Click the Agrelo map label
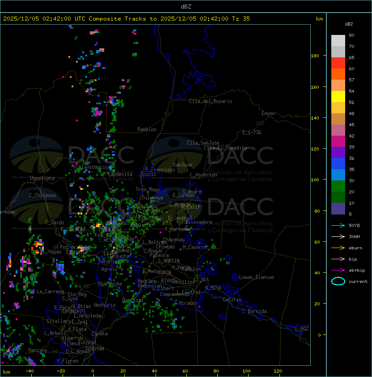Viewport: 372px width, 377px height. coord(109,269)
